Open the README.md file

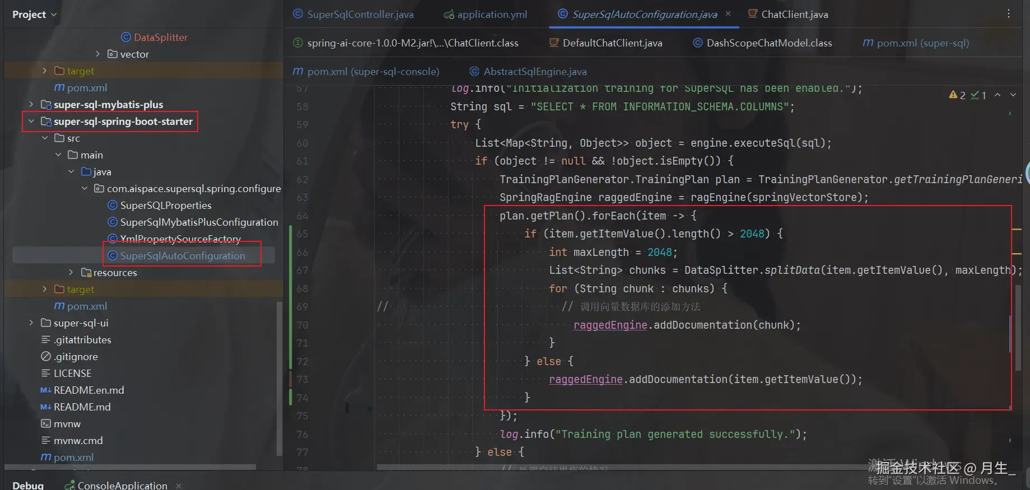point(82,407)
